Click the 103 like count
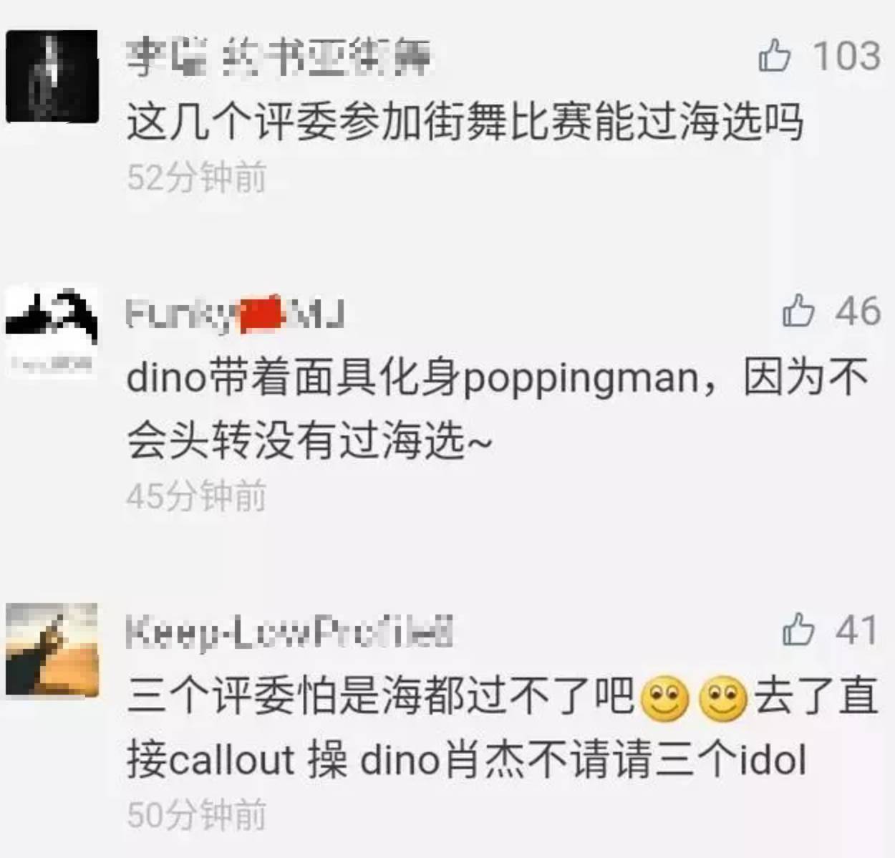 point(846,55)
